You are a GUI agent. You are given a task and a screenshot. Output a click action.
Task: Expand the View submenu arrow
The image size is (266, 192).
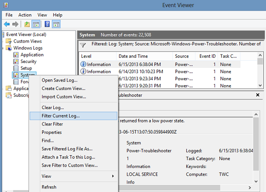click(113, 176)
